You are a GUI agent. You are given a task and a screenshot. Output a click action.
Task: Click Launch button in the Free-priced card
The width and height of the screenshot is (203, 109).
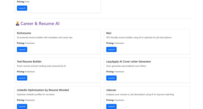pyautogui.click(x=22, y=8)
